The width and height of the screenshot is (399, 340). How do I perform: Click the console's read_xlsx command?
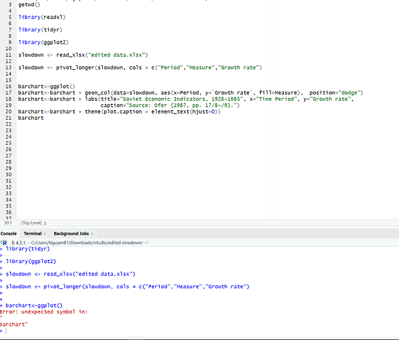pyautogui.click(x=71, y=274)
